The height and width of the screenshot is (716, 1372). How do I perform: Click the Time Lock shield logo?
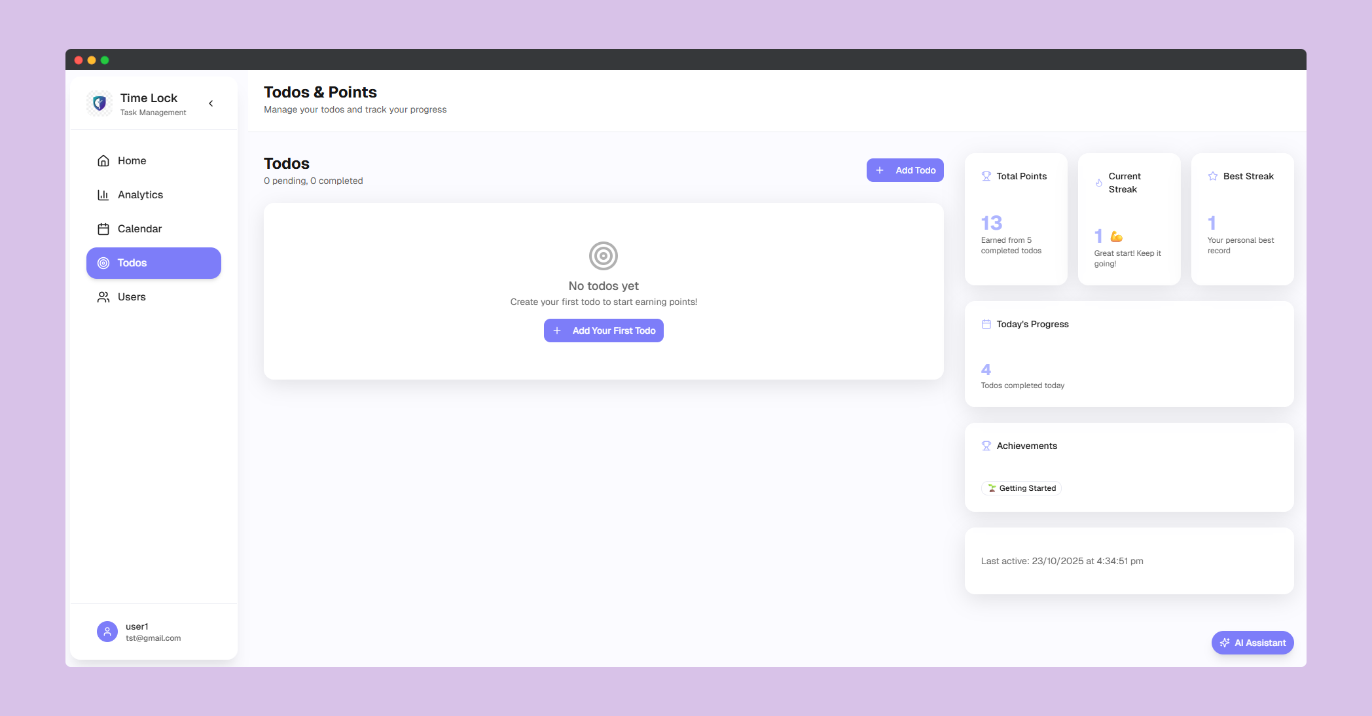tap(99, 103)
